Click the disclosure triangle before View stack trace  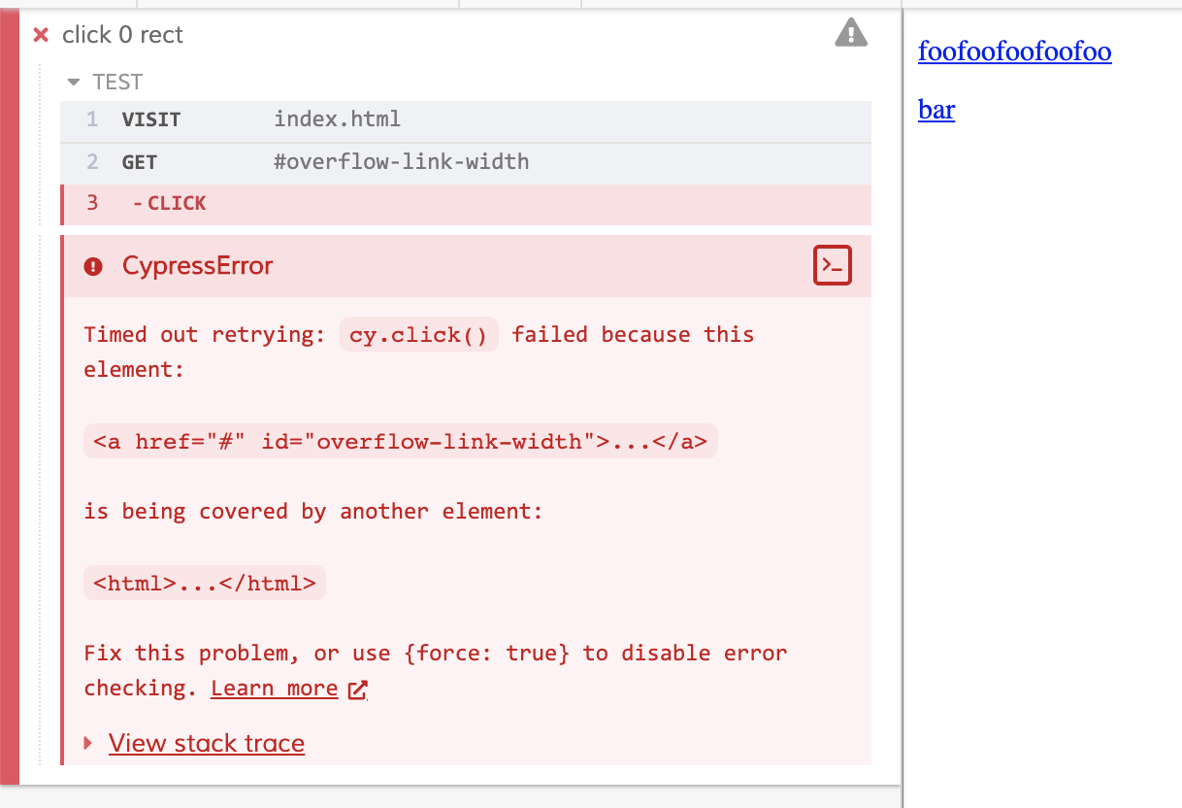pyautogui.click(x=87, y=743)
